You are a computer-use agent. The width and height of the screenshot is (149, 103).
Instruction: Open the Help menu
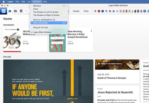(45, 2)
